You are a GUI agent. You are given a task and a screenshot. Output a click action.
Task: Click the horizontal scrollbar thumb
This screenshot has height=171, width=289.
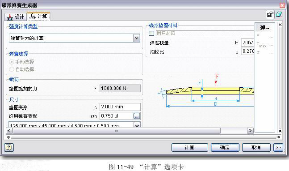click(117, 131)
